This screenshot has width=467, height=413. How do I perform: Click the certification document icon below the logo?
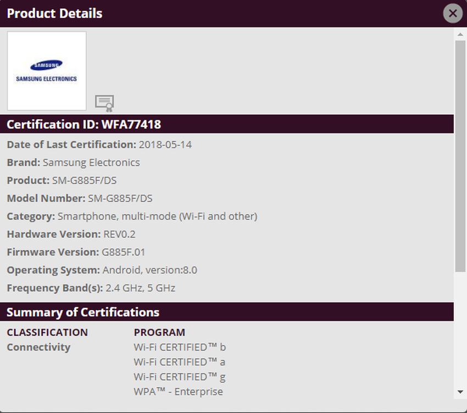[x=104, y=103]
